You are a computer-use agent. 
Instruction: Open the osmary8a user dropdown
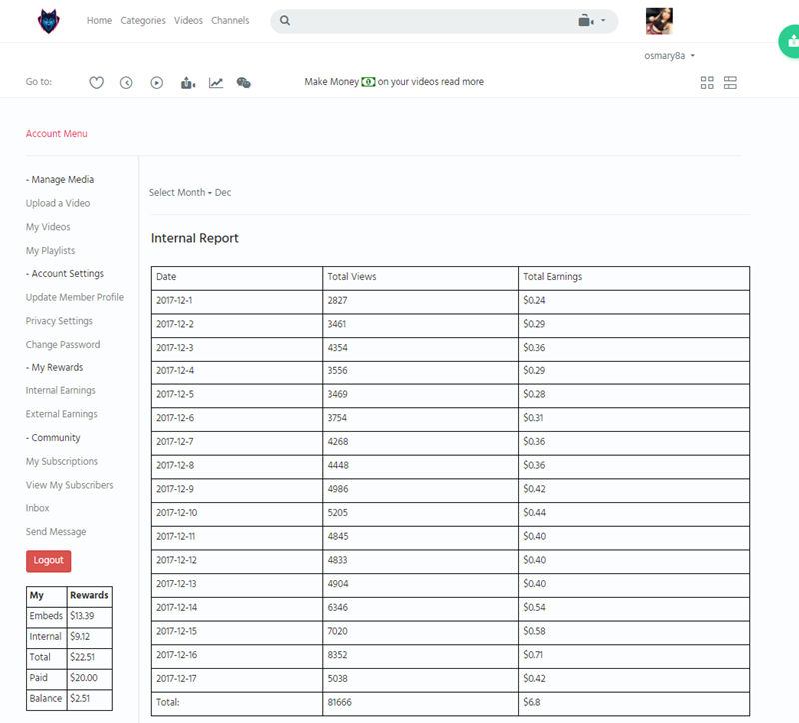pos(669,56)
